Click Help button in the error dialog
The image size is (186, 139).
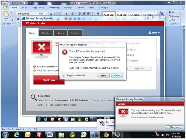(x=104, y=75)
